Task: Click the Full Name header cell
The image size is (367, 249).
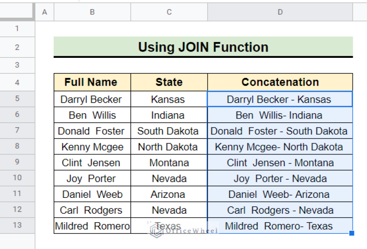Action: tap(91, 82)
